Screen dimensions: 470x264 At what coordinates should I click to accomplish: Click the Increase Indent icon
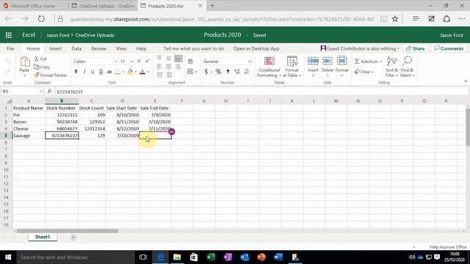point(169,75)
